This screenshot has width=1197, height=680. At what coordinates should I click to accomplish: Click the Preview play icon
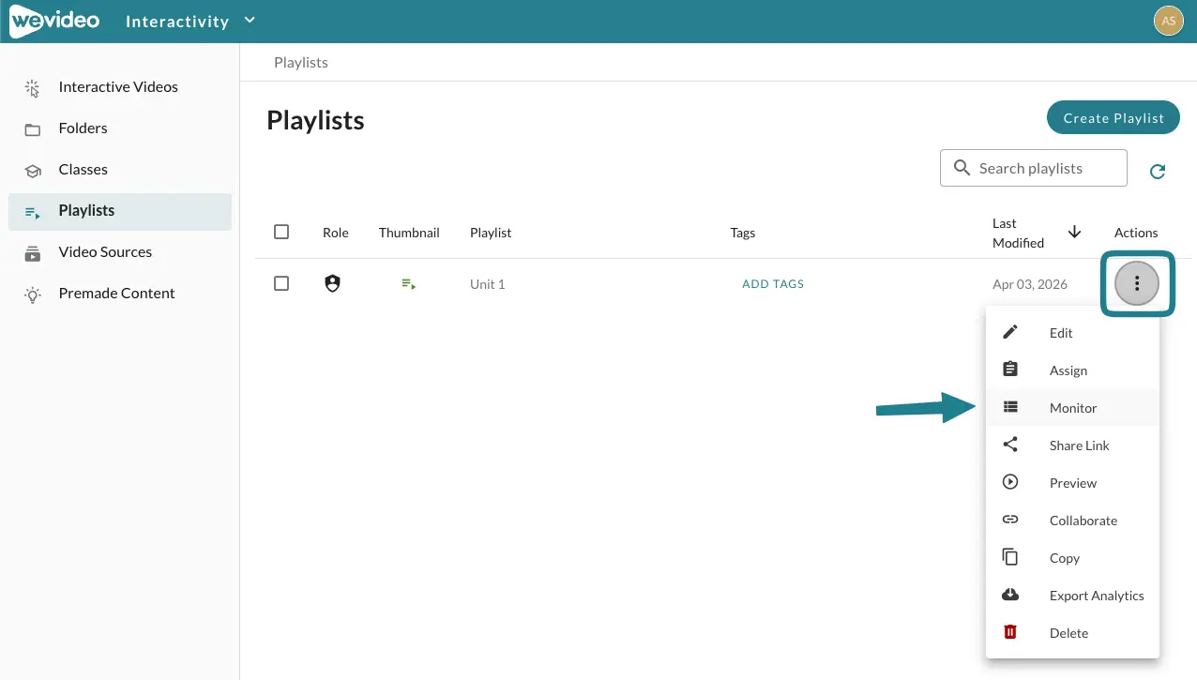pyautogui.click(x=1010, y=482)
